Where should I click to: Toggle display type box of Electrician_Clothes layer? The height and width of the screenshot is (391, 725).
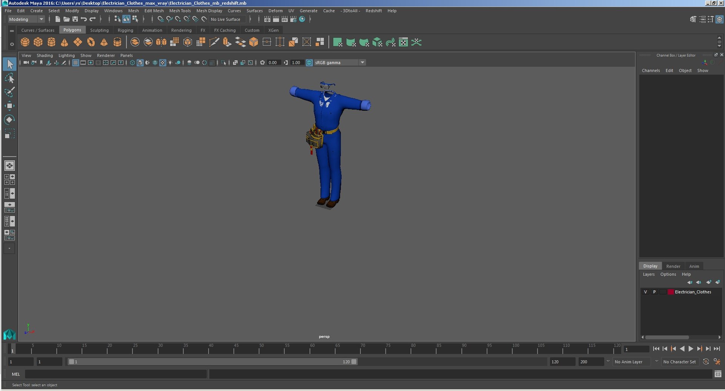663,292
